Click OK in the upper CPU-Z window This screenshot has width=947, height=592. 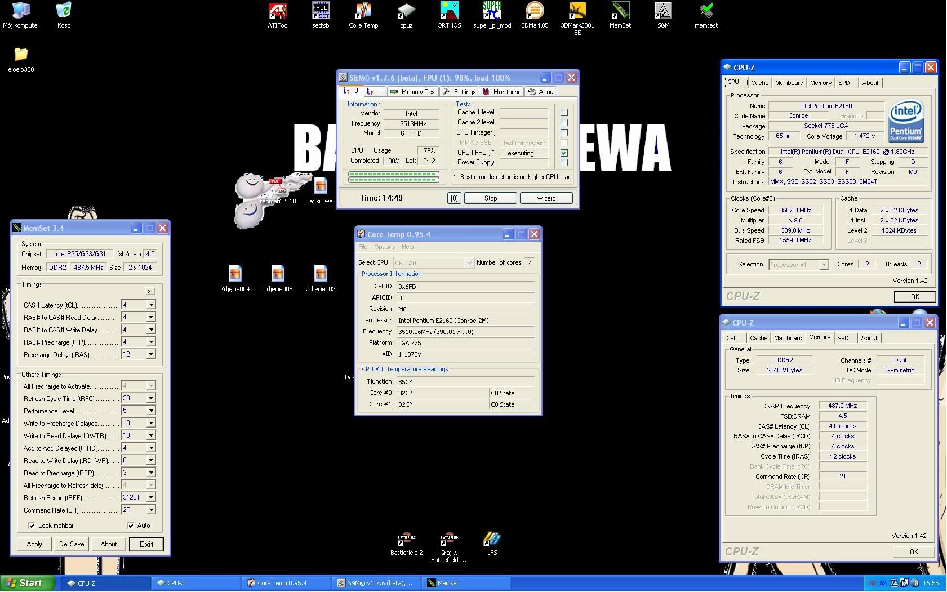(x=915, y=297)
